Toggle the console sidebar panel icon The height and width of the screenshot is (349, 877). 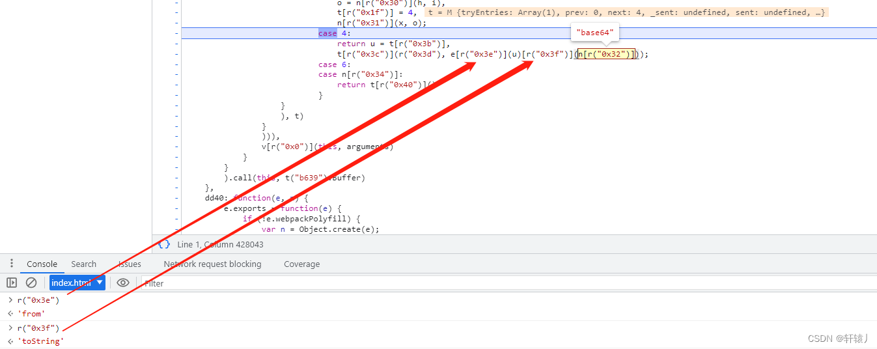(x=12, y=283)
